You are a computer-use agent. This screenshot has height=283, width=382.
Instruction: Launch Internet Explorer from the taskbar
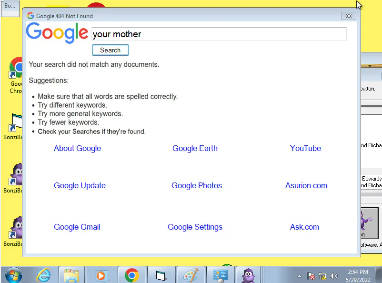(x=43, y=275)
